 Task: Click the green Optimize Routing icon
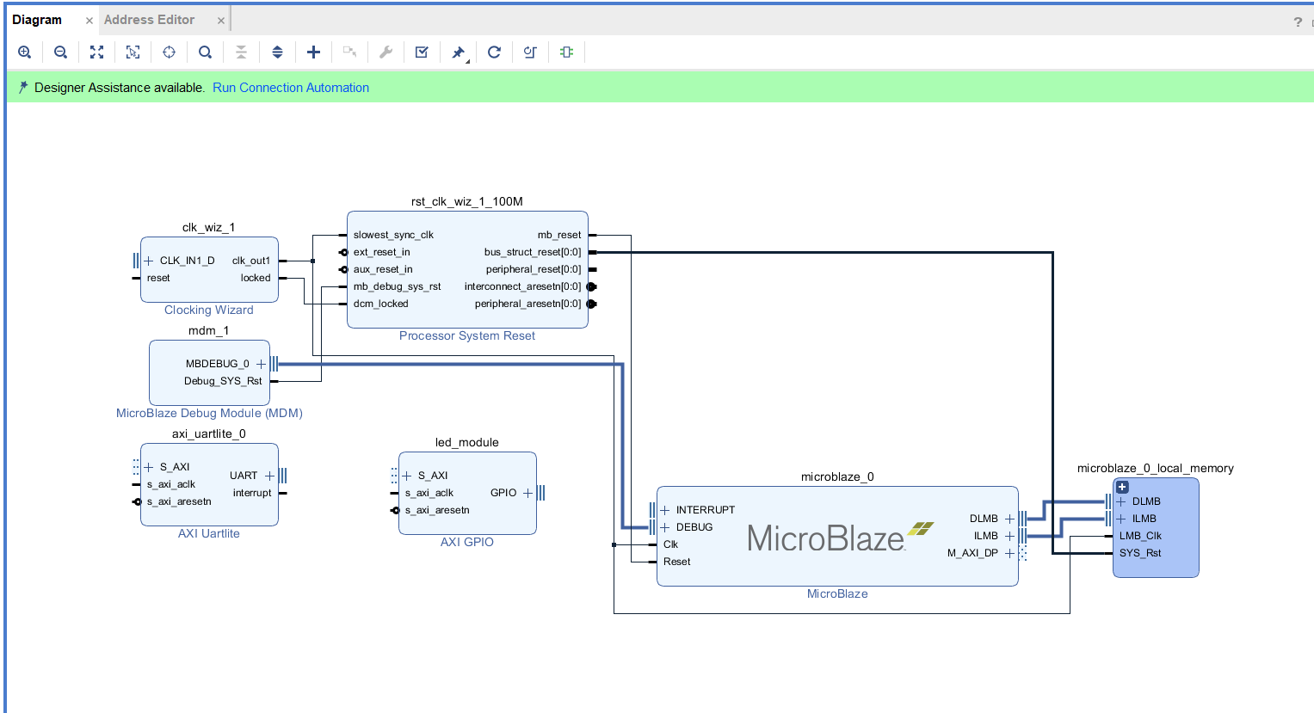click(x=566, y=52)
